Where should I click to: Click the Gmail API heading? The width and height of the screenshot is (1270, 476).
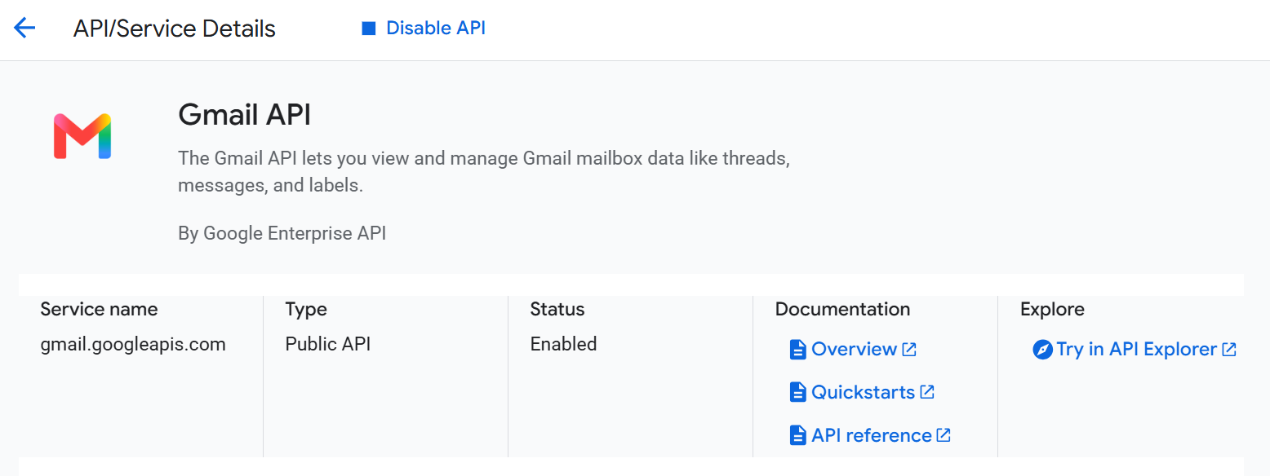[x=245, y=116]
